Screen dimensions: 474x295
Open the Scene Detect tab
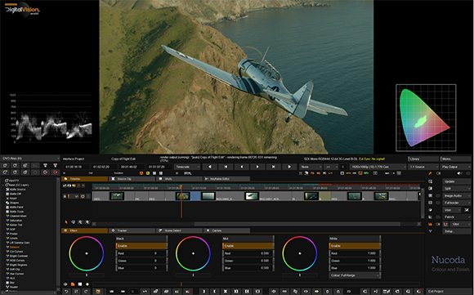tap(179, 230)
